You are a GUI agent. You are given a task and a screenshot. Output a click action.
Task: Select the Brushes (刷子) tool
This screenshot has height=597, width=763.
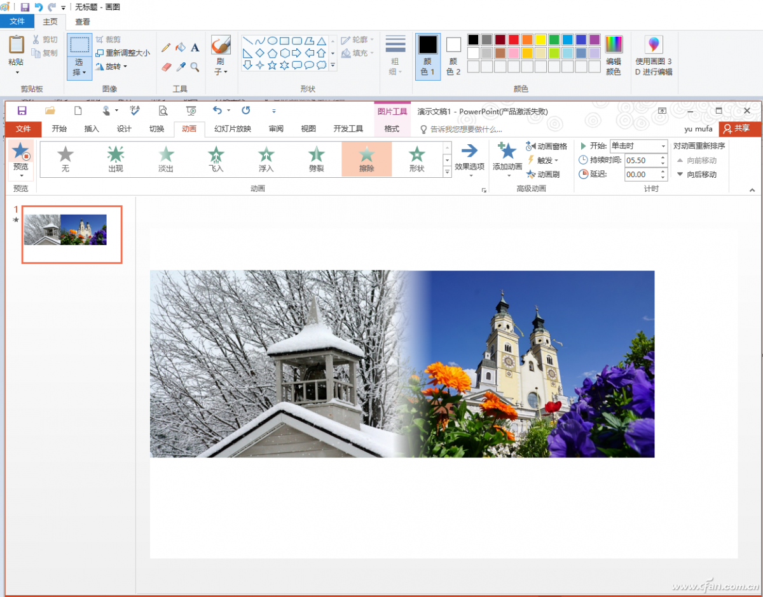(221, 45)
